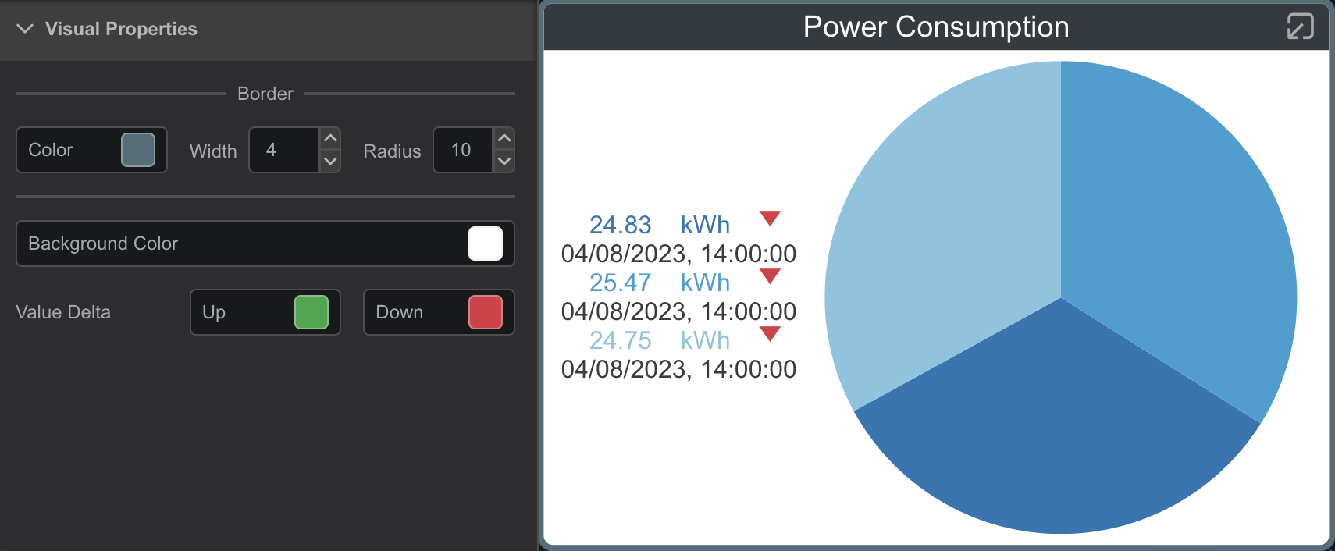This screenshot has width=1335, height=551.
Task: Click the down-trend triangle beside 24.83 kWh
Action: click(x=770, y=218)
